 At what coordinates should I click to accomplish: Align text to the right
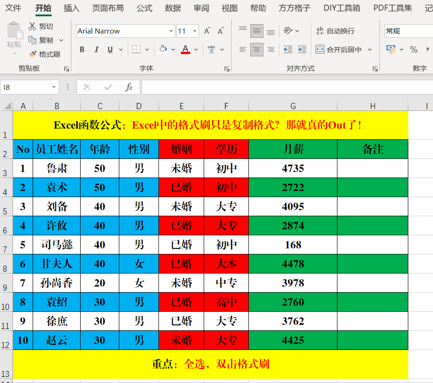(271, 49)
